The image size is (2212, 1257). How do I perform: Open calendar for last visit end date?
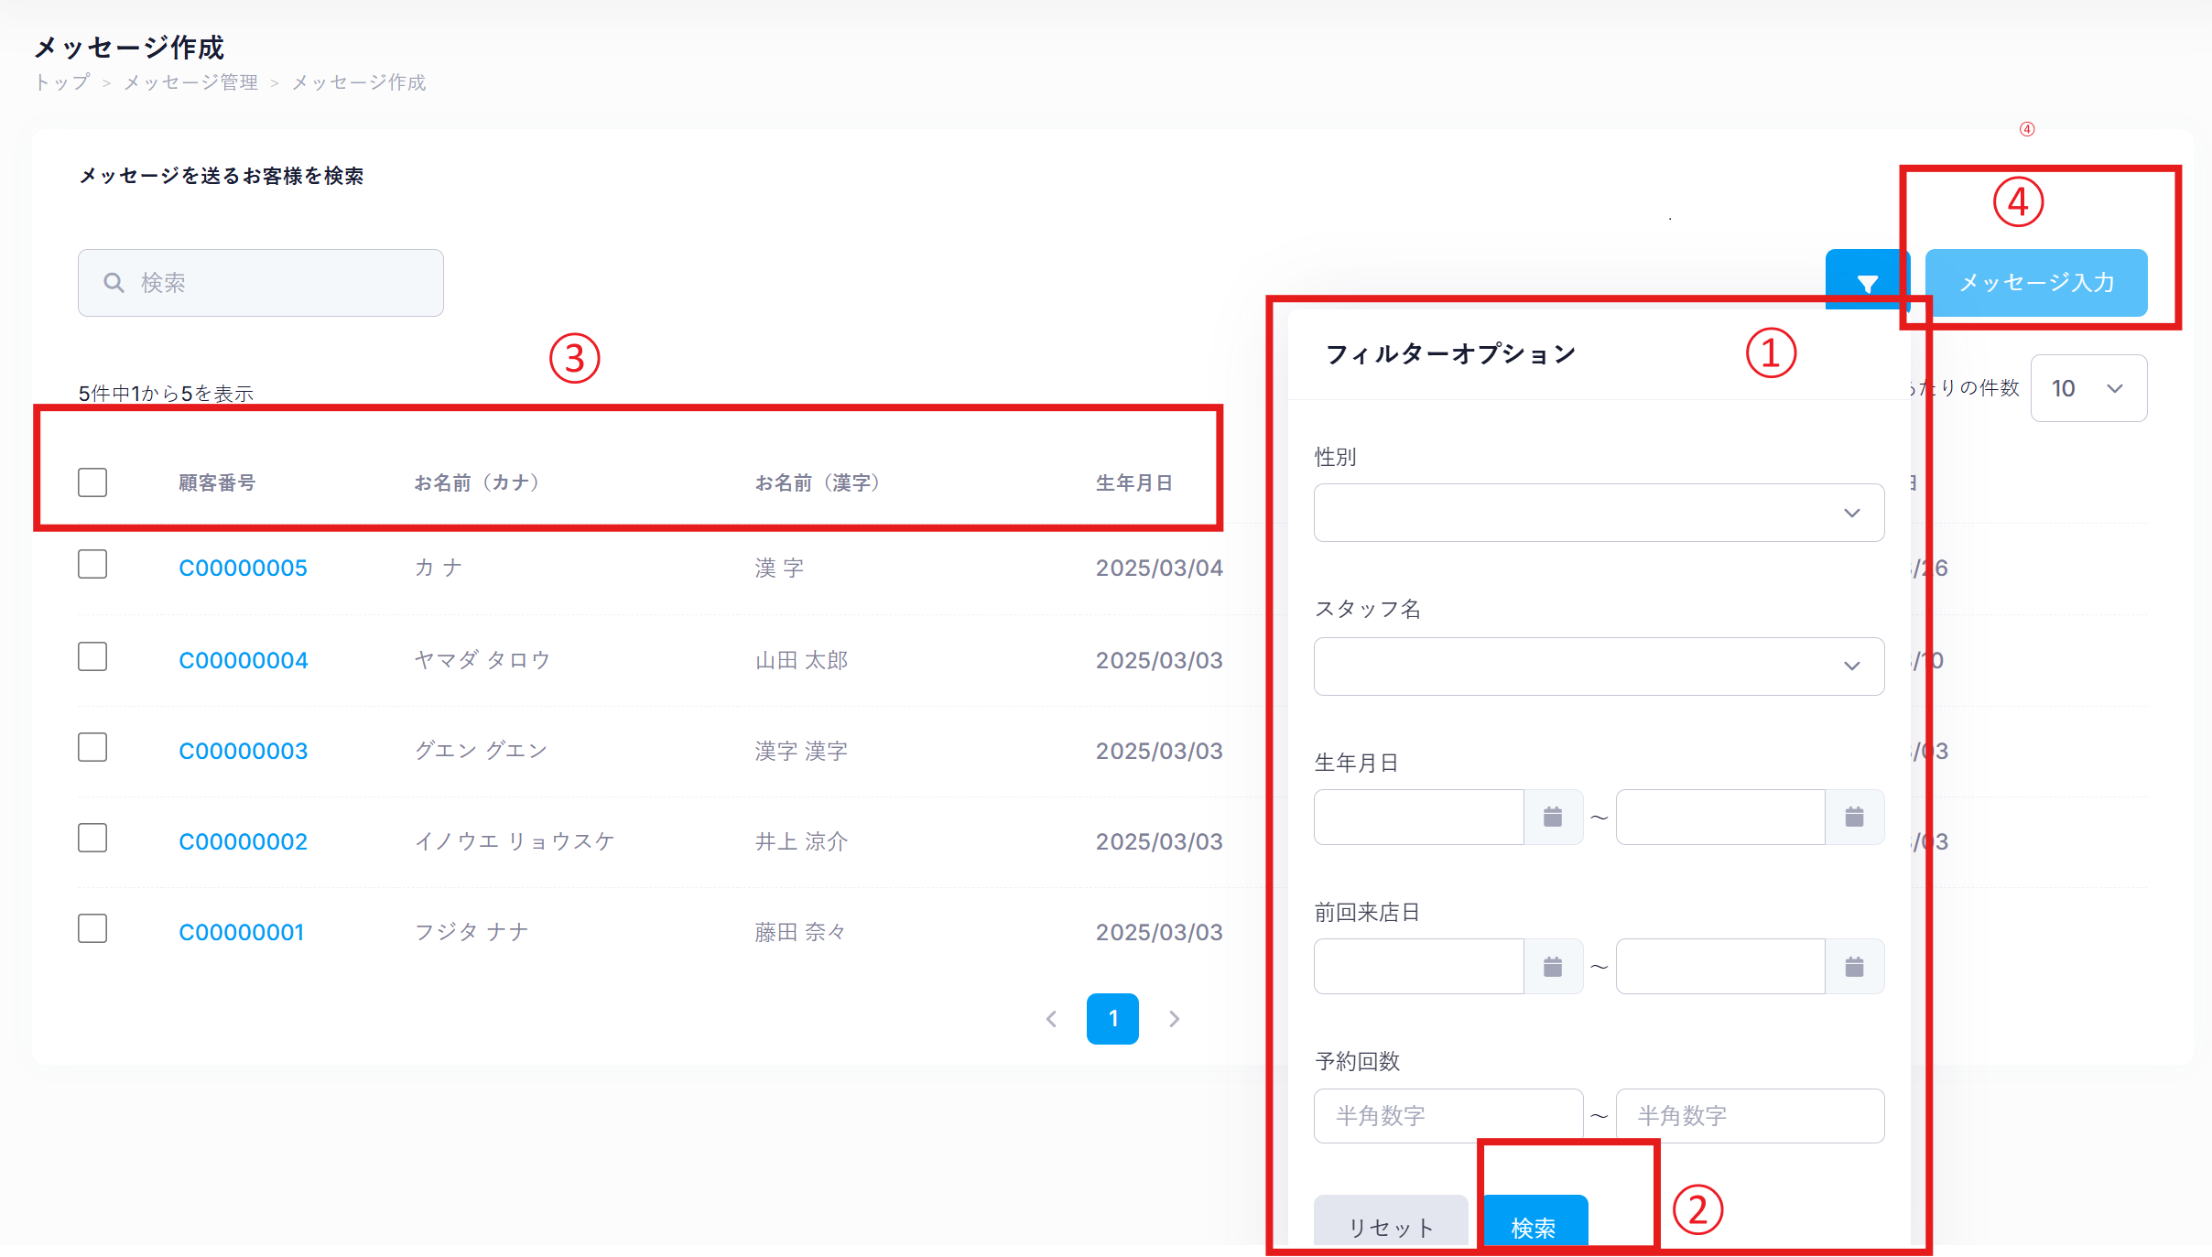click(1854, 967)
